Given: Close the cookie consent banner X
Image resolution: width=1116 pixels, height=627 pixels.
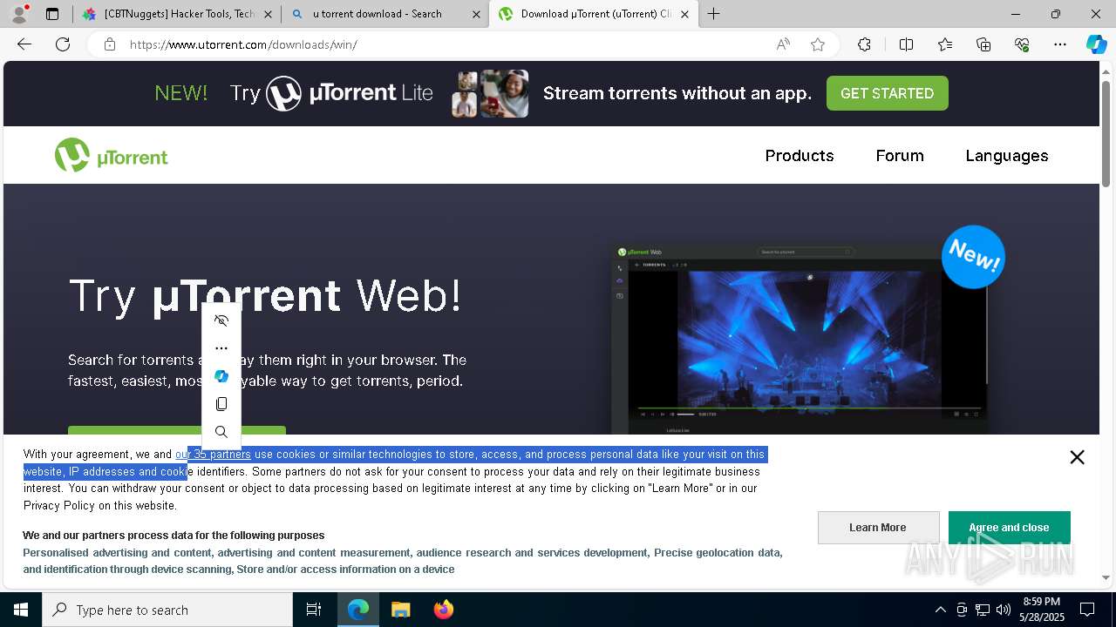Looking at the screenshot, I should 1077,457.
